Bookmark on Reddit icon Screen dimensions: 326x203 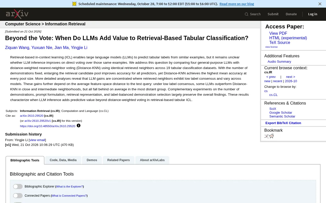[271, 136]
